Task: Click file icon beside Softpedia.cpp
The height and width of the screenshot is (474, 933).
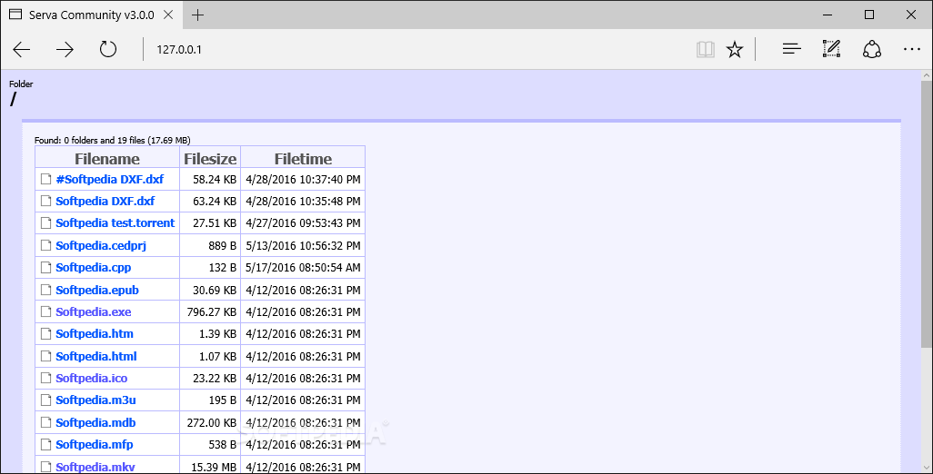Action: coord(45,267)
